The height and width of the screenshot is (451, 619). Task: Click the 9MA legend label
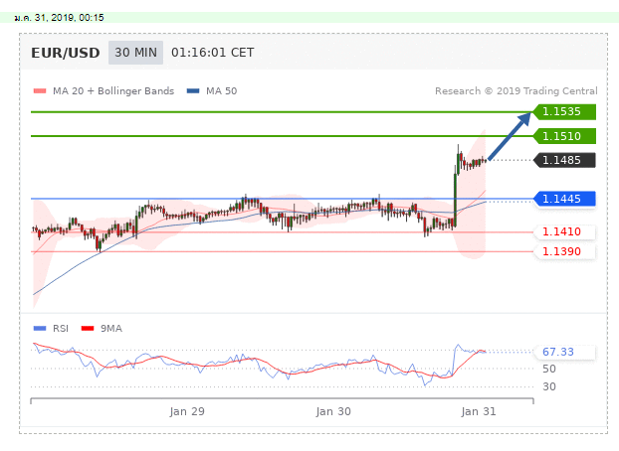coord(111,329)
